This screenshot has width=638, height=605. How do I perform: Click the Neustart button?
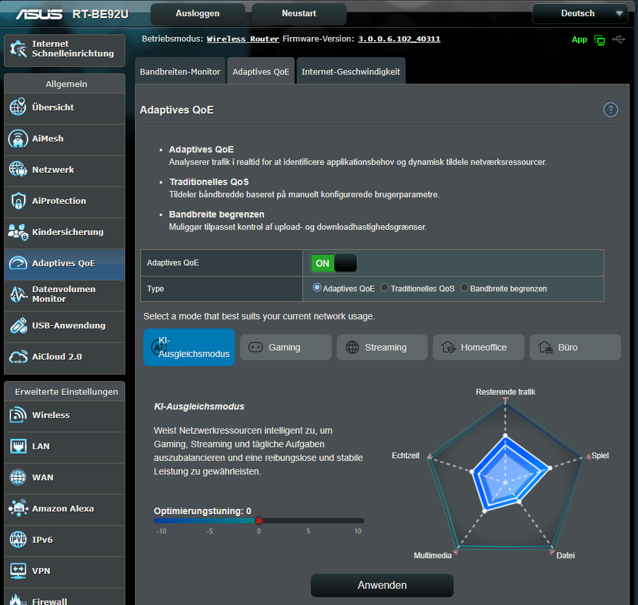click(299, 14)
